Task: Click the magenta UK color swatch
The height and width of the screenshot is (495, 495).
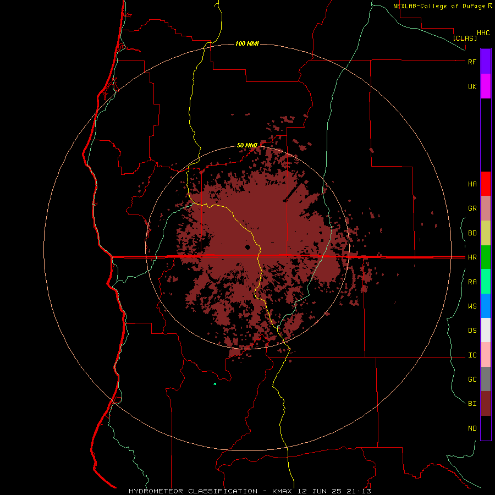Action: click(x=486, y=86)
